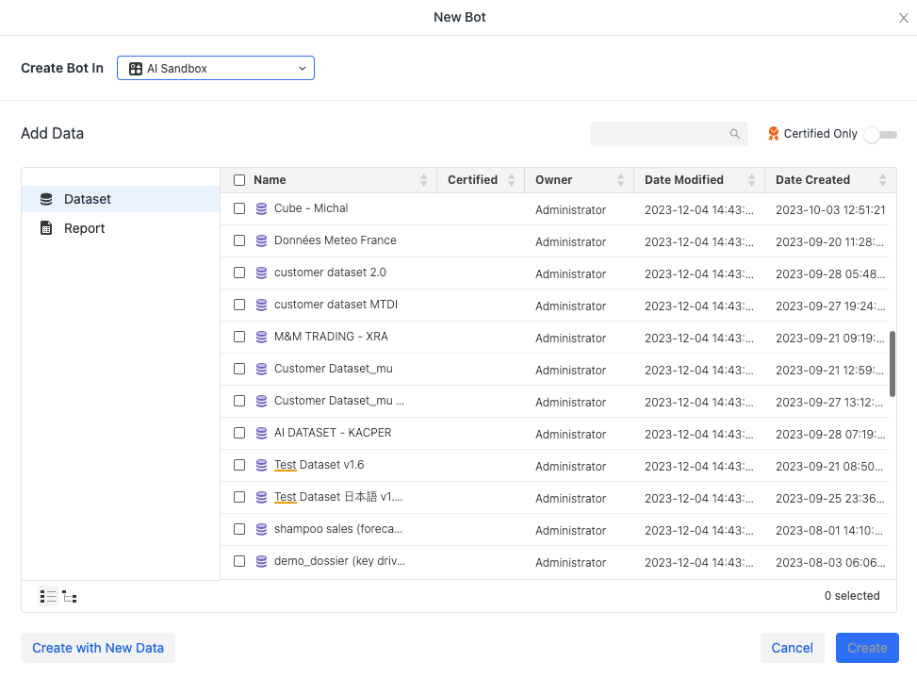Viewport: 917px width, 678px height.
Task: Click the AI Sandbox project icon
Action: point(136,69)
